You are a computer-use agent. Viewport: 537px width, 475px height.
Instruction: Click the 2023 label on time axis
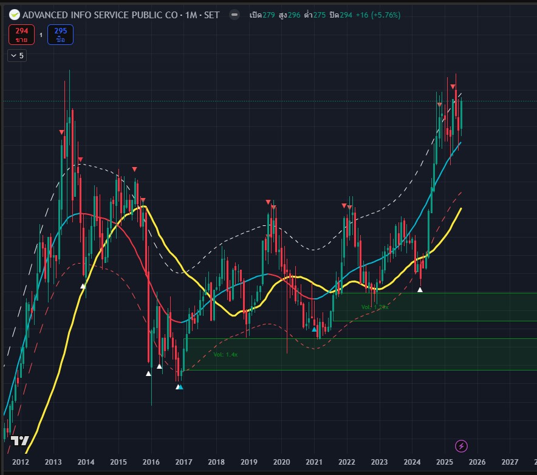click(379, 462)
